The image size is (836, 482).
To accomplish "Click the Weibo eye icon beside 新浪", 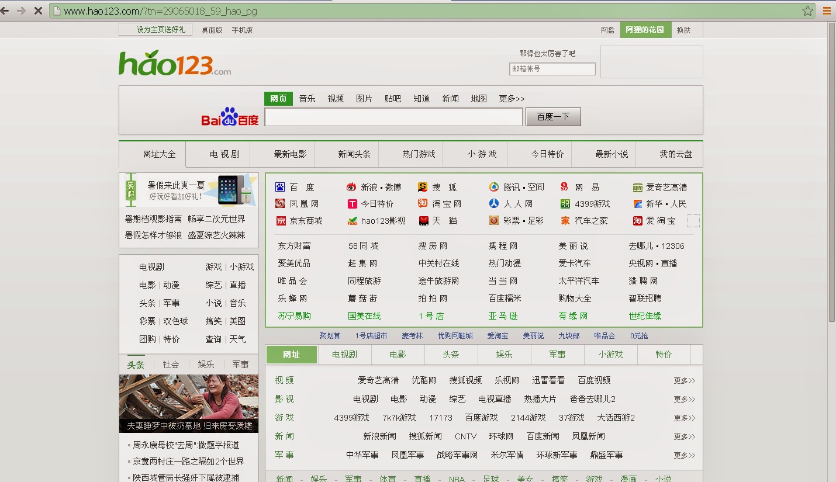I will coord(351,187).
